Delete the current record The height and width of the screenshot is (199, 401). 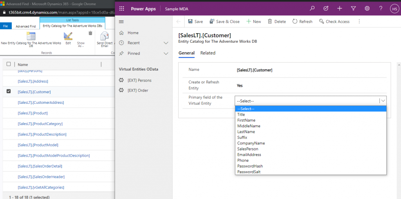click(x=277, y=22)
